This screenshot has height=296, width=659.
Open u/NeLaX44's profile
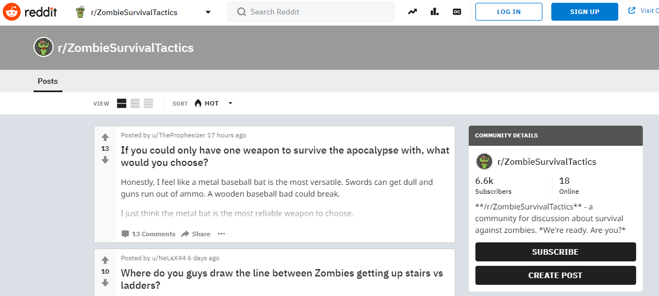point(169,258)
